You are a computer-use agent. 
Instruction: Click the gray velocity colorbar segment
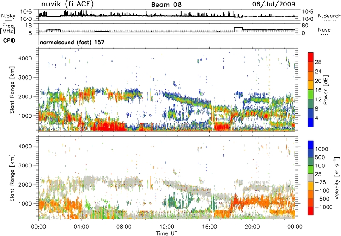pyautogui.click(x=311, y=178)
